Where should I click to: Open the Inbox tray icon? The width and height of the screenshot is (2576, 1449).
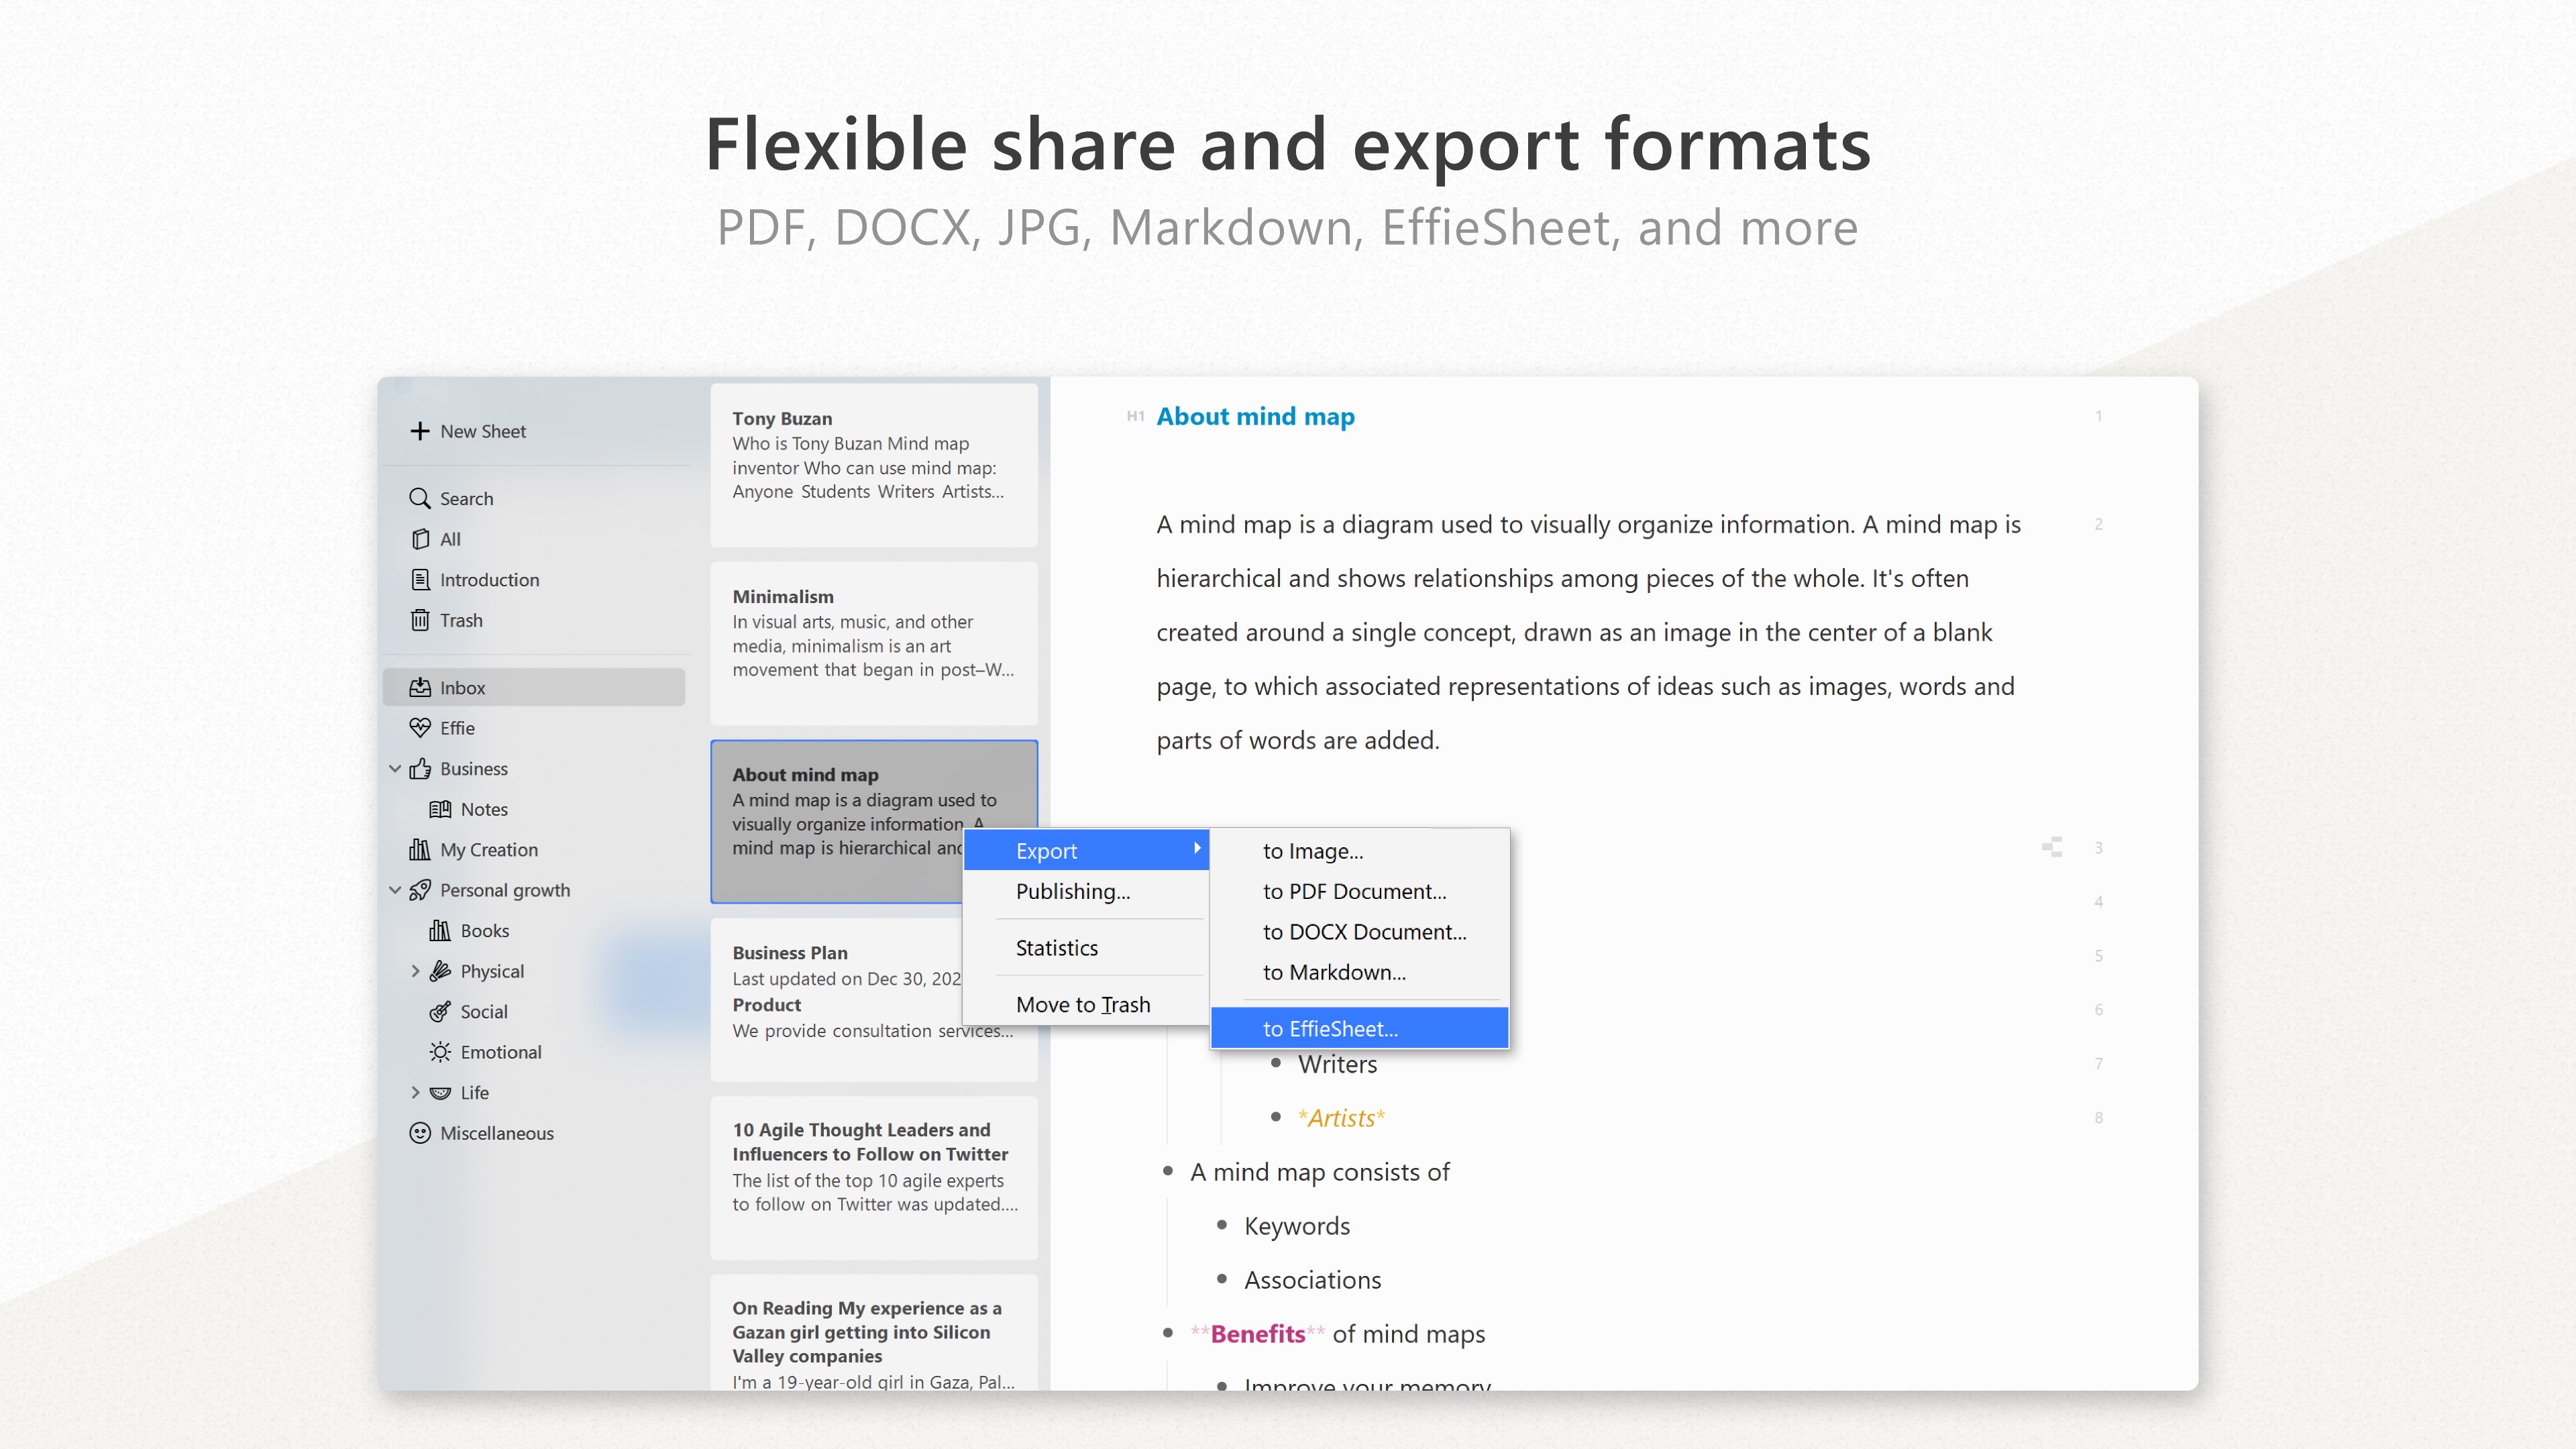pos(420,687)
